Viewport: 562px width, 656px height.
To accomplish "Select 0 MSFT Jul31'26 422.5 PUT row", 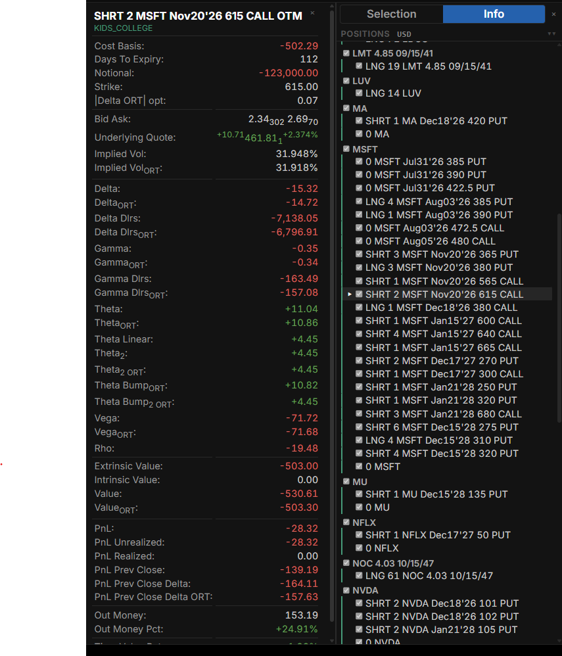I will [x=430, y=188].
